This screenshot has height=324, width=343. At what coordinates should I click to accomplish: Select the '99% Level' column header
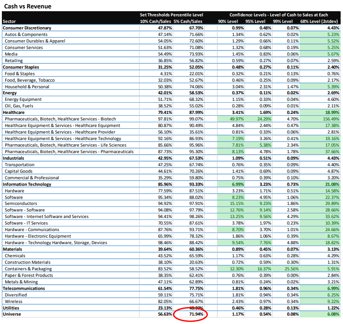(283, 21)
